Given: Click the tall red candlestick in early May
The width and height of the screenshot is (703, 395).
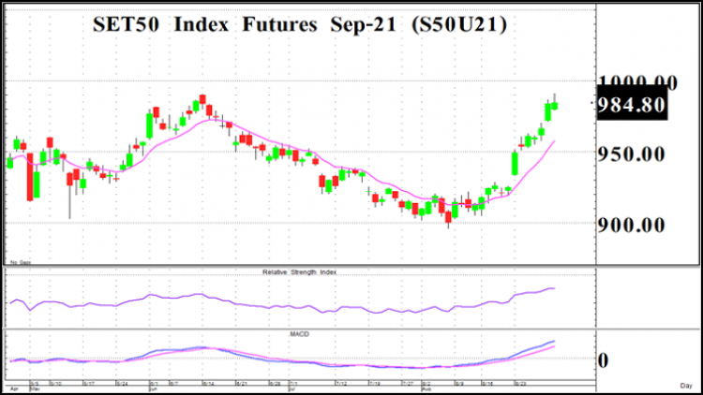Looking at the screenshot, I should (30, 177).
